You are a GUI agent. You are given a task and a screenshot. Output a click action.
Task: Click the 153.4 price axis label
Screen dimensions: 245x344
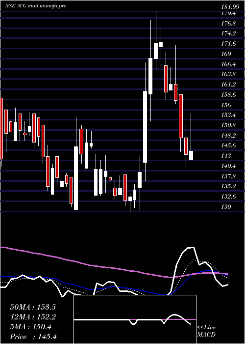(228, 115)
